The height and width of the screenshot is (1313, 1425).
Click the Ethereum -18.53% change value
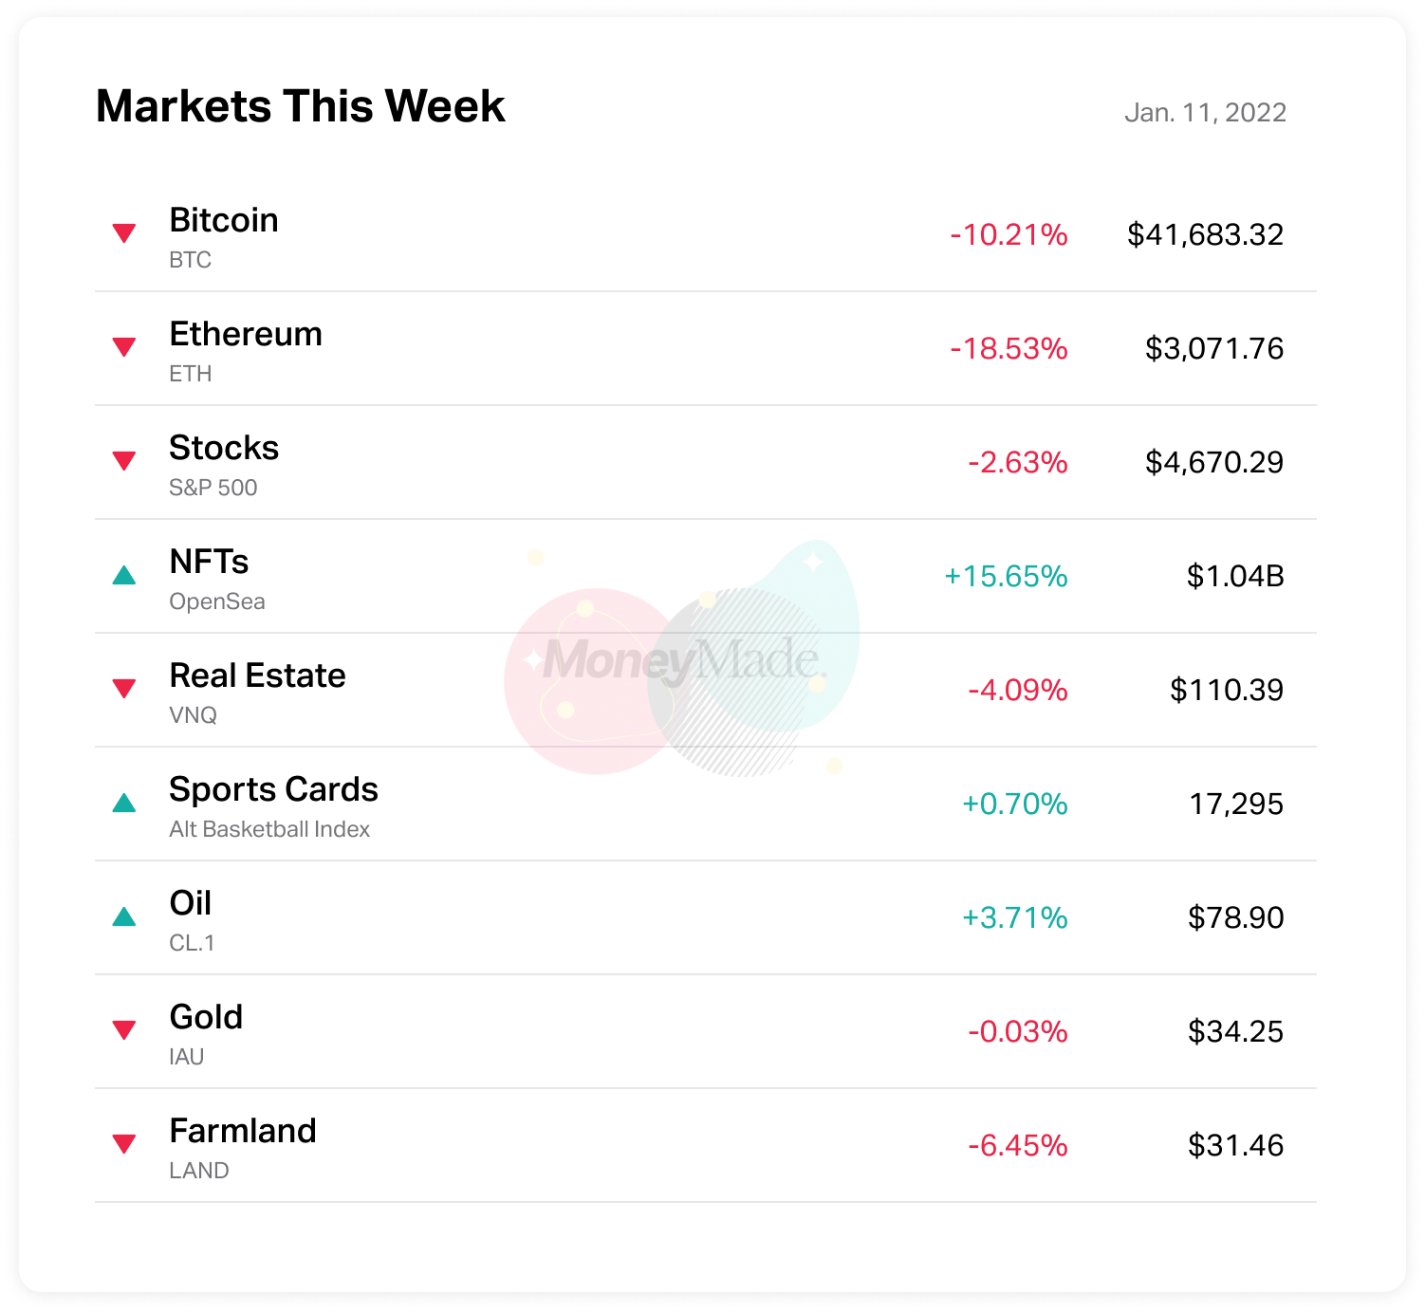[1009, 348]
